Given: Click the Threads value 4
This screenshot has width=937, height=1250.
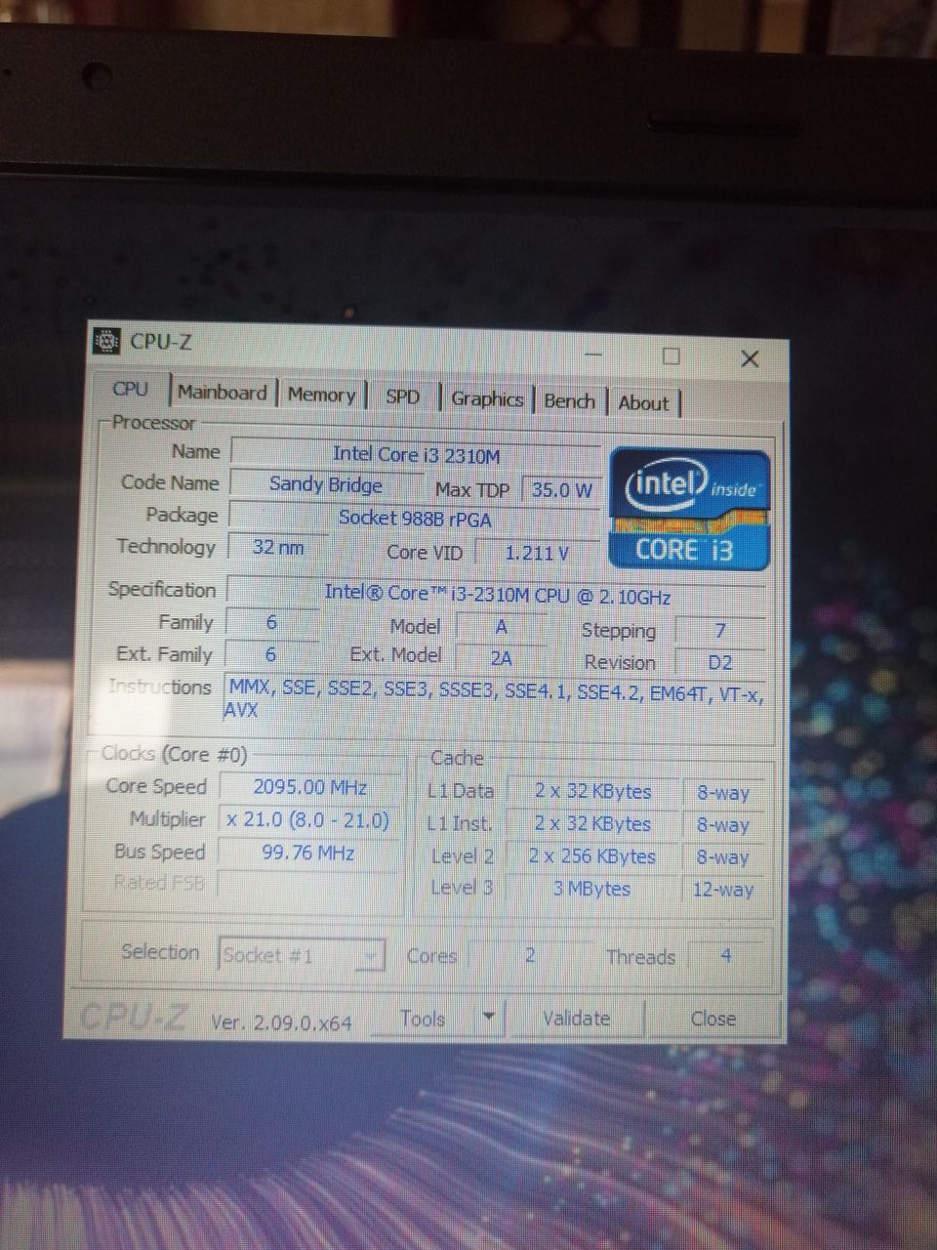Looking at the screenshot, I should coord(726,955).
